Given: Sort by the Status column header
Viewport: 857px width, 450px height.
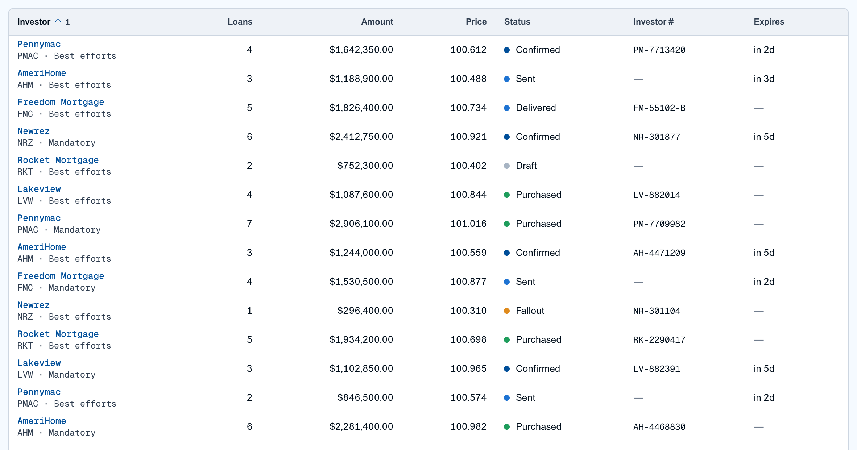Looking at the screenshot, I should [517, 22].
